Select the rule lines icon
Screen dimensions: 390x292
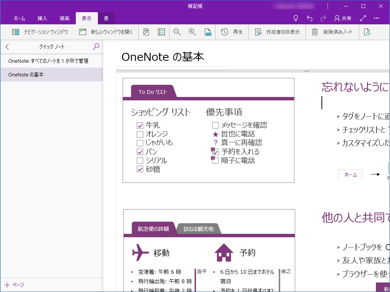click(x=161, y=32)
